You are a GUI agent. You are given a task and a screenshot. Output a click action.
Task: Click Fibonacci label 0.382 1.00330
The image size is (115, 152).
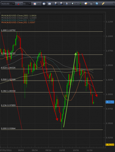click(x=8, y=91)
